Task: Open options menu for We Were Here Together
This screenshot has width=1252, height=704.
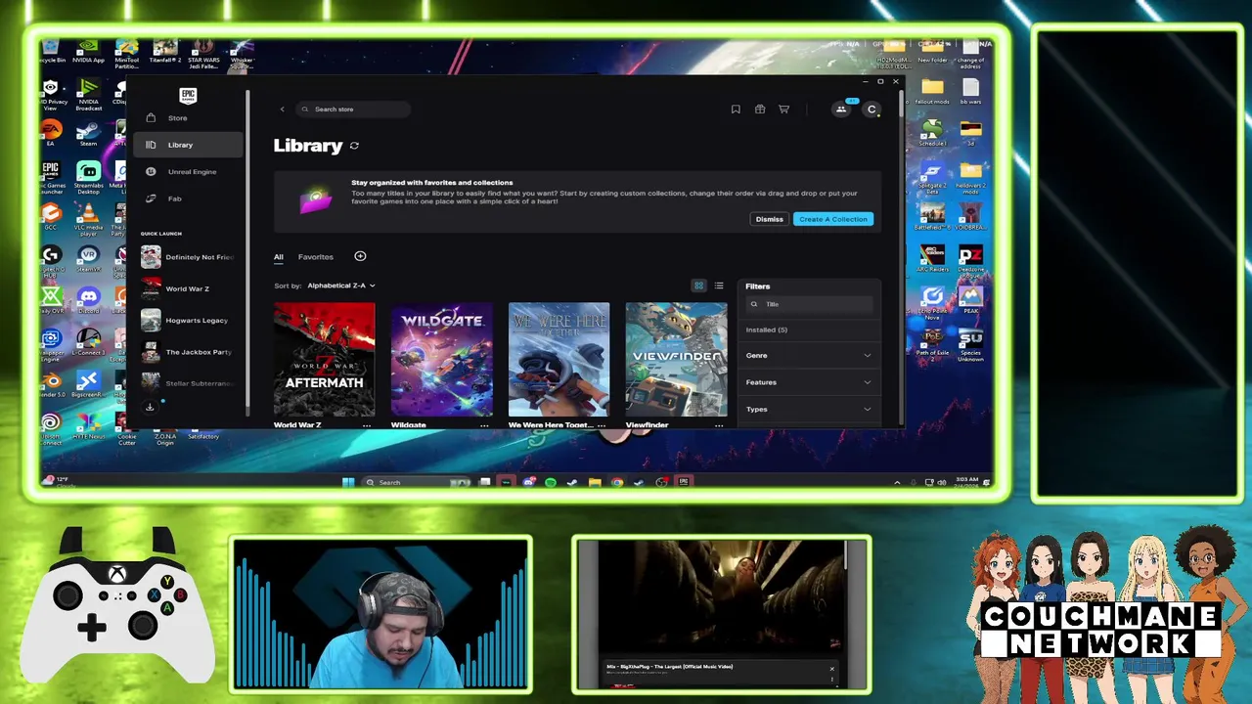Action: pos(602,425)
